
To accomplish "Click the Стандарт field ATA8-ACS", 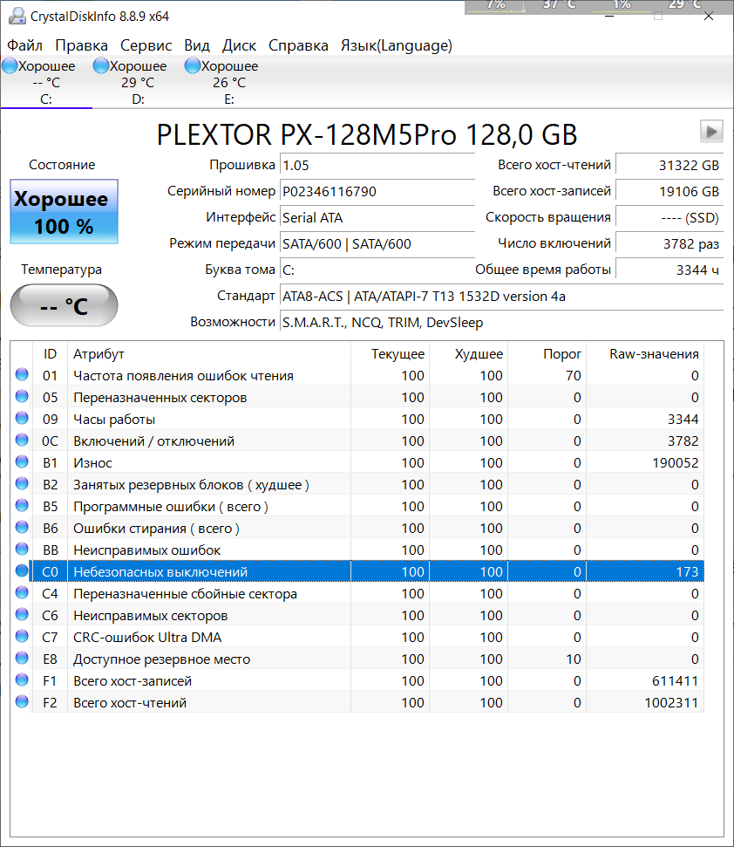I will click(501, 296).
